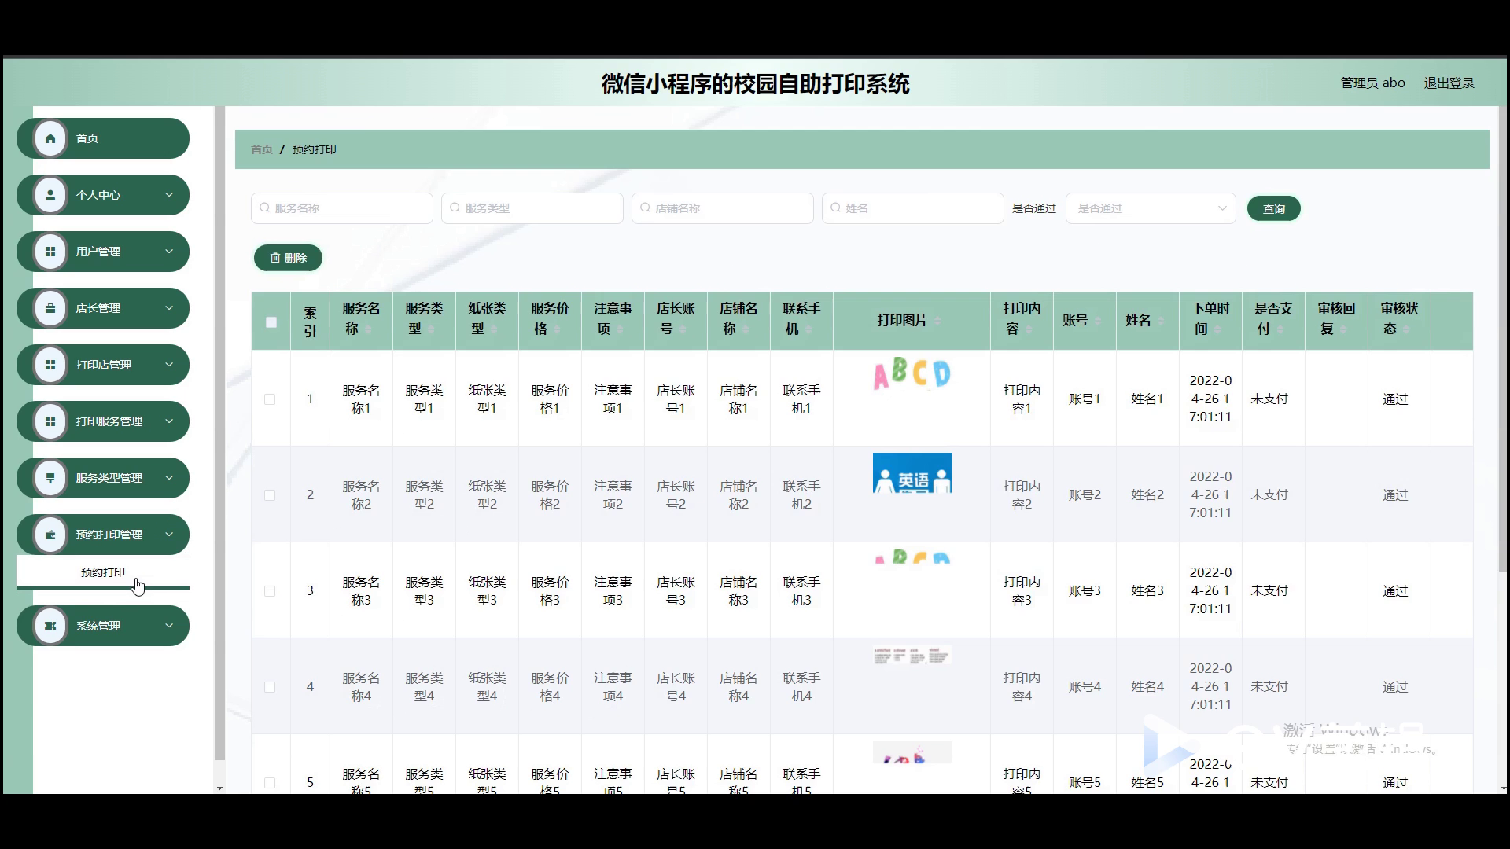The image size is (1510, 849).
Task: Check the checkbox for row 1
Action: pos(270,399)
